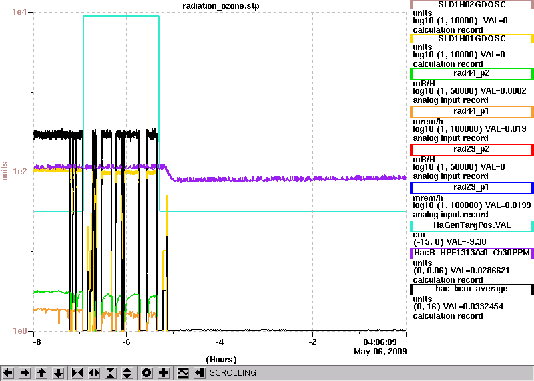Screen dimensions: 534x381
Task: Click the vertical diamond Y-zoom icon
Action: [x=127, y=373]
